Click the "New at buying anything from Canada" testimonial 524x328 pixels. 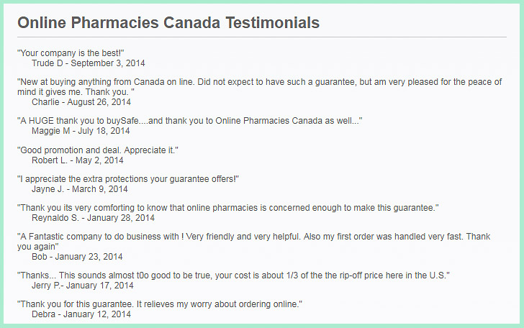tap(260, 87)
